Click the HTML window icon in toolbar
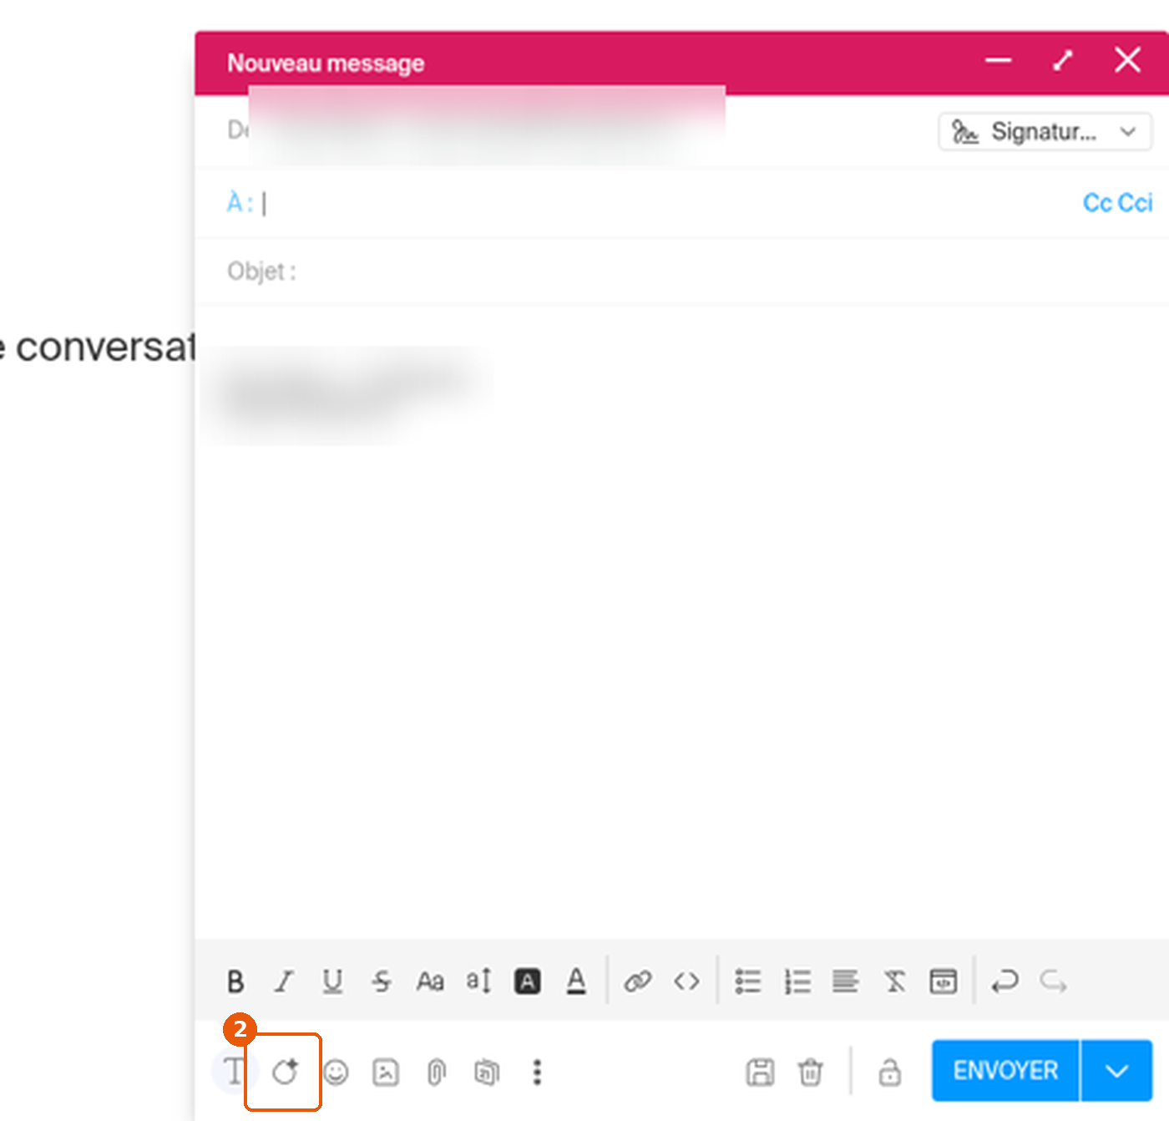 [944, 982]
